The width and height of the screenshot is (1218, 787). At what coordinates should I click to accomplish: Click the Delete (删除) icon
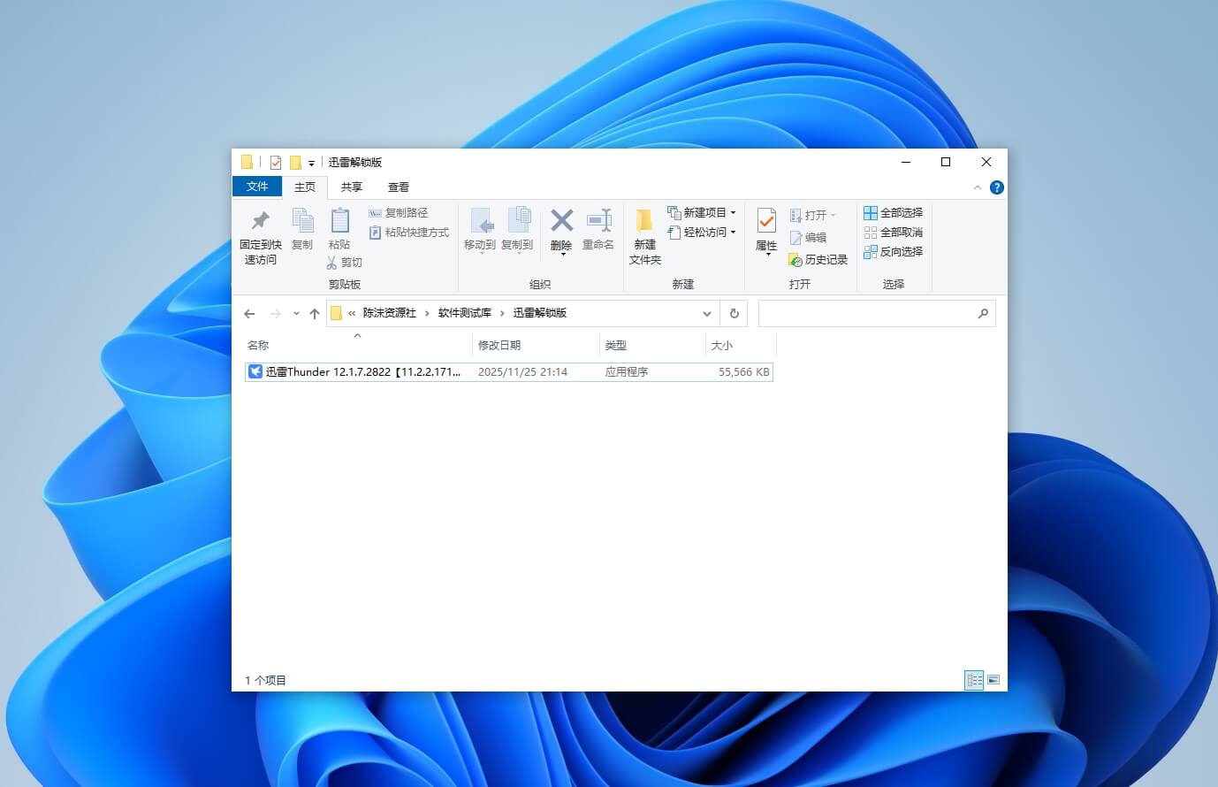pos(560,228)
